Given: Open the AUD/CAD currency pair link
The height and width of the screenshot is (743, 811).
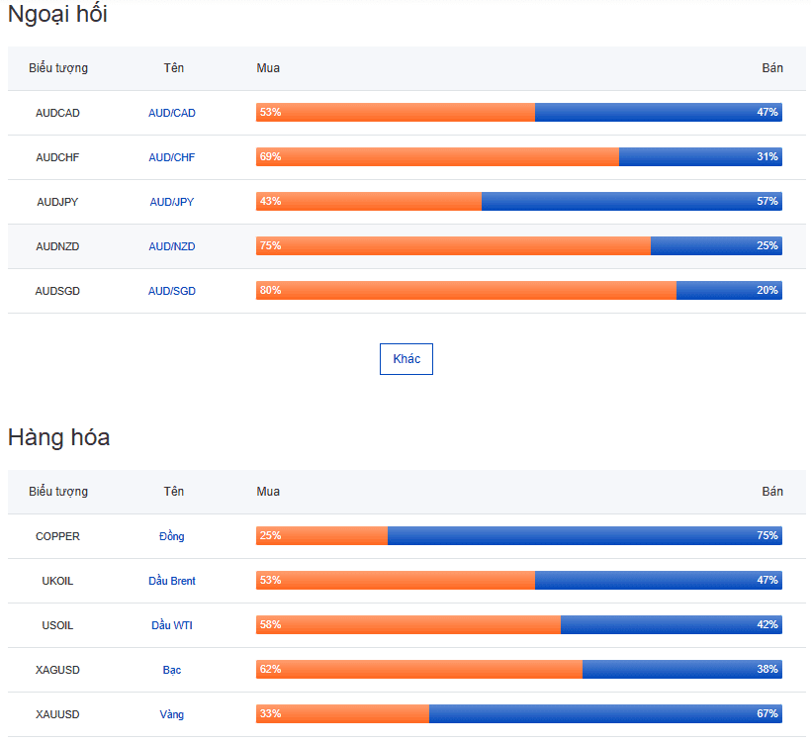Looking at the screenshot, I should (172, 113).
